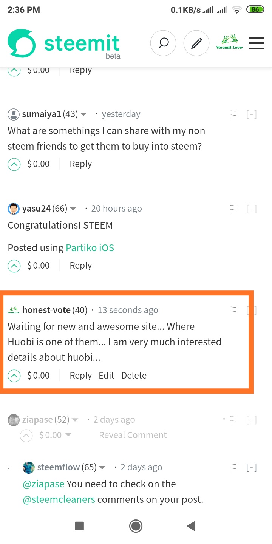Open ziapase payout dropdown arrow
Screen dimensions: 272x544
[x=68, y=435]
